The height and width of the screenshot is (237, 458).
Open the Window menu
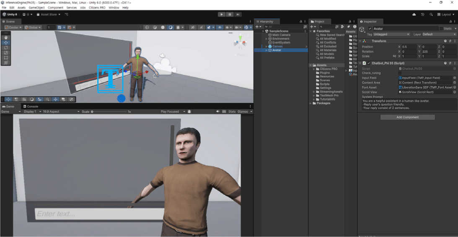pyautogui.click(x=114, y=8)
